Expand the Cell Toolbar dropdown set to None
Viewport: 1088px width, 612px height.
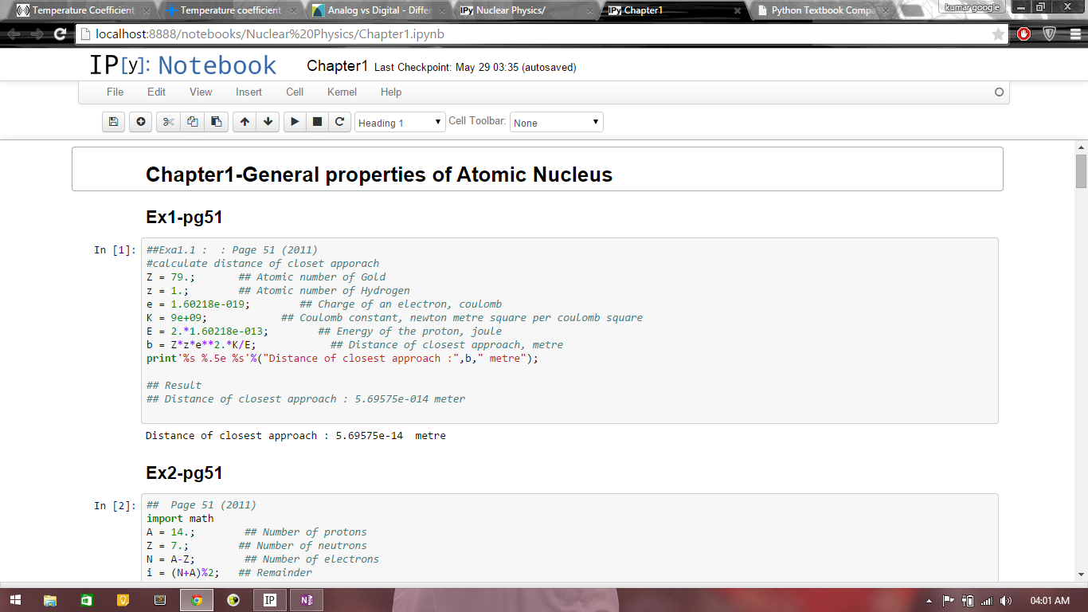(556, 123)
